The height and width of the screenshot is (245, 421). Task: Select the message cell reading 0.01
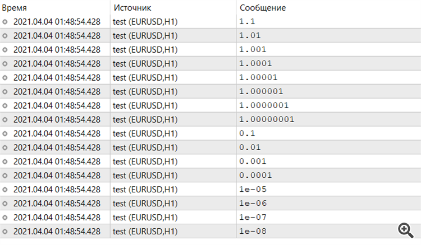(250, 147)
